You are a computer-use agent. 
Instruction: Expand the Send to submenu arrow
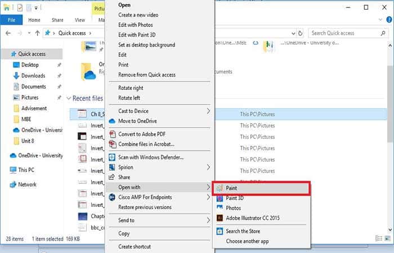208,220
